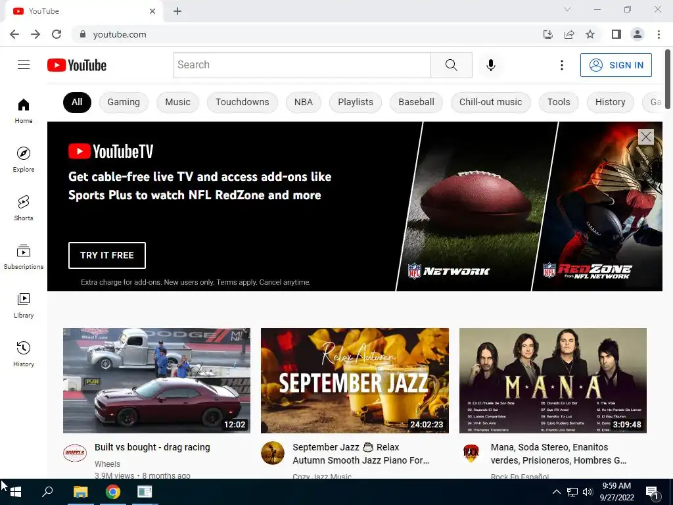Select the Gaming filter chip
This screenshot has width=673, height=505.
124,102
